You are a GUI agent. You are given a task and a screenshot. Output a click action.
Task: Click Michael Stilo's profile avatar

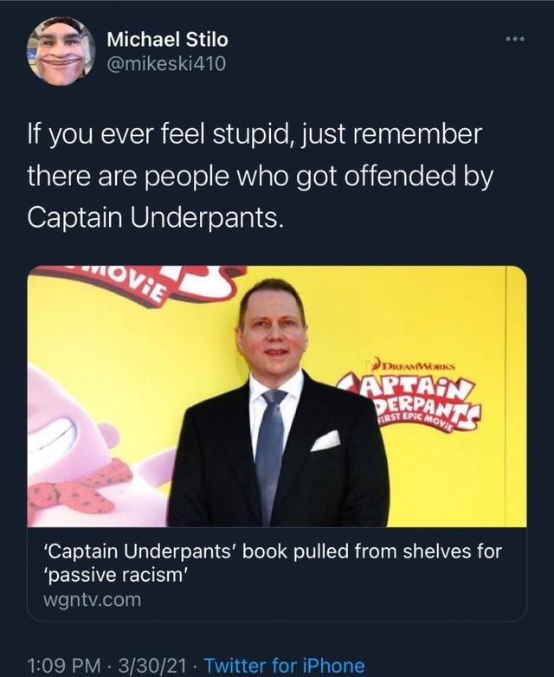(61, 51)
